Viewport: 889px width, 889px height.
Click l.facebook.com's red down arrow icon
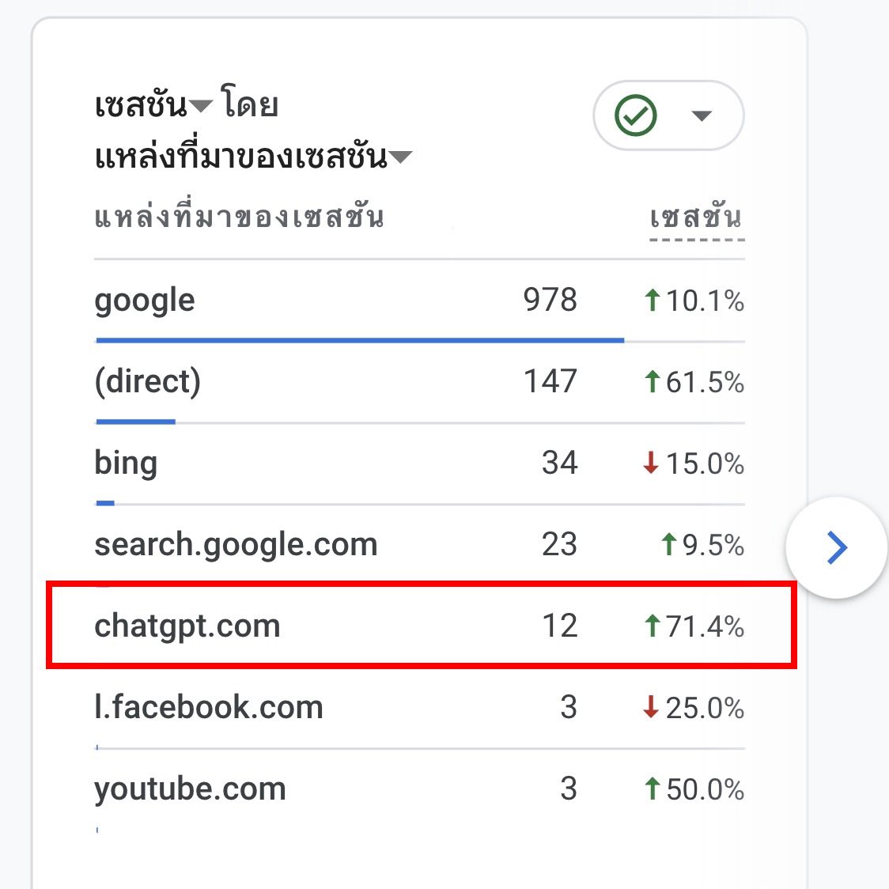pyautogui.click(x=651, y=708)
